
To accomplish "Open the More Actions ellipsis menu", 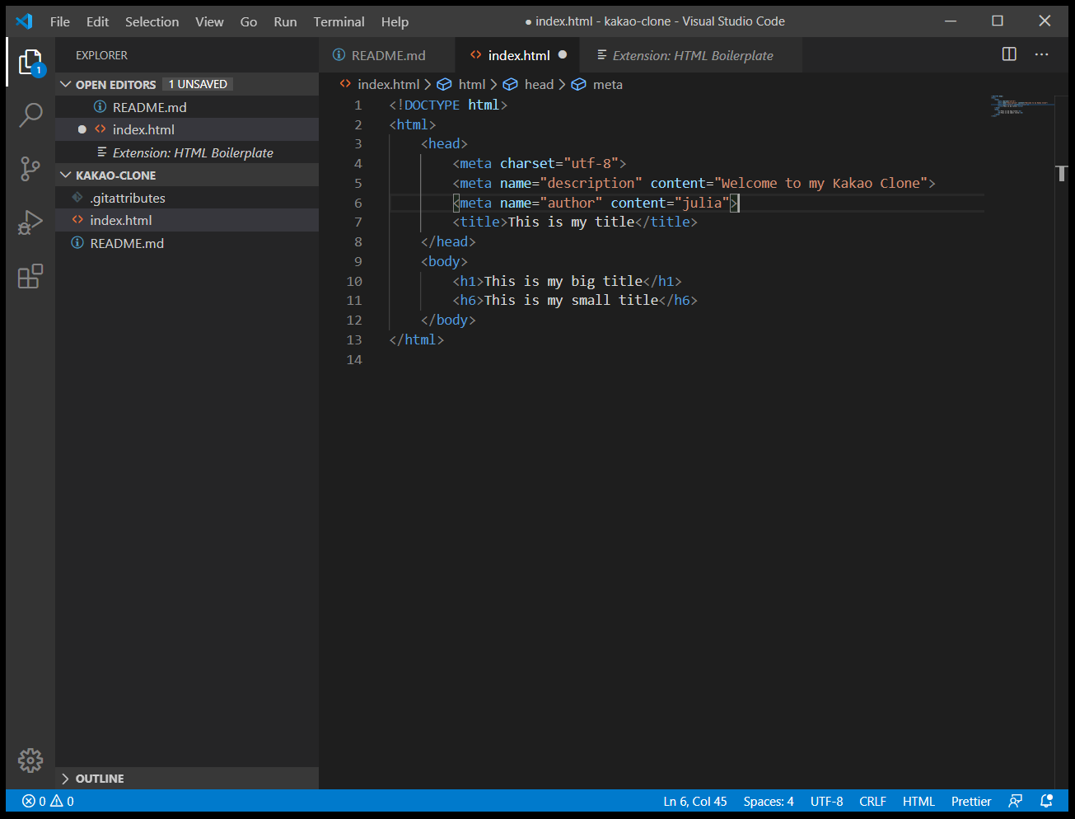I will (1042, 54).
